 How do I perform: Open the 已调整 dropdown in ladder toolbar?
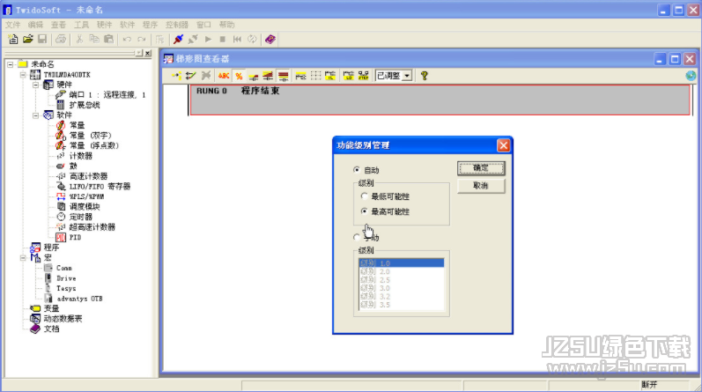pyautogui.click(x=407, y=76)
